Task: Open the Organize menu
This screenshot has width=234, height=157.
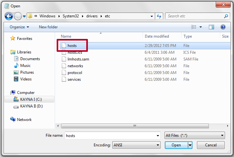Action: (19, 27)
